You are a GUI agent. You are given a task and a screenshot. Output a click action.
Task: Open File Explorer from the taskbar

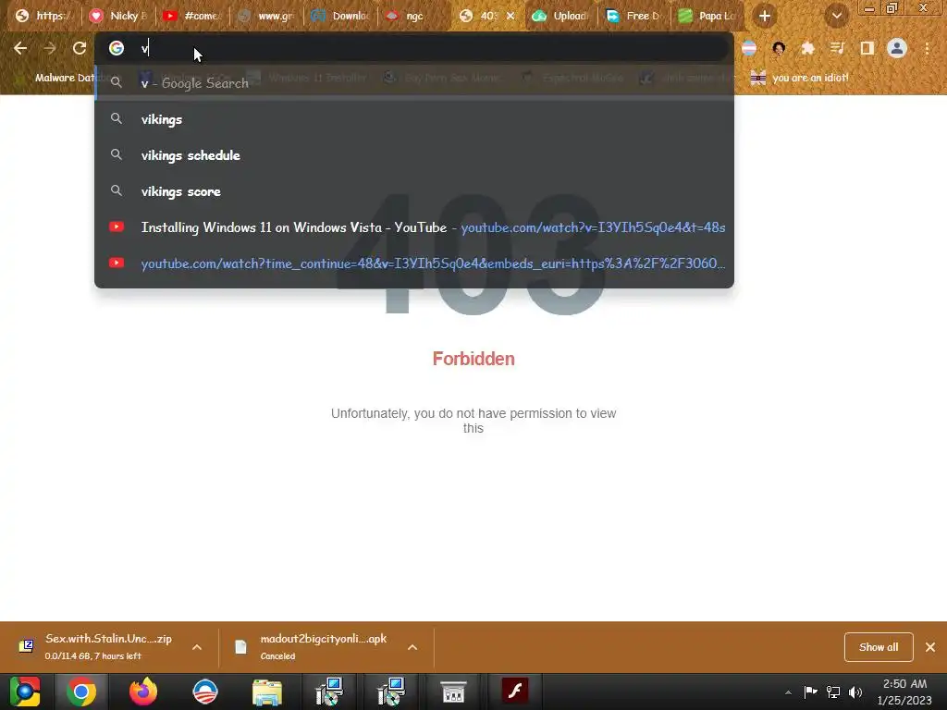click(267, 692)
